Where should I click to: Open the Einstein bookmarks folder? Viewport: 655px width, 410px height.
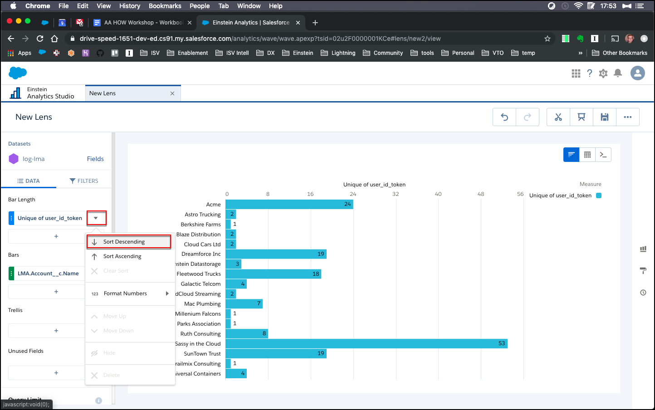coord(298,53)
